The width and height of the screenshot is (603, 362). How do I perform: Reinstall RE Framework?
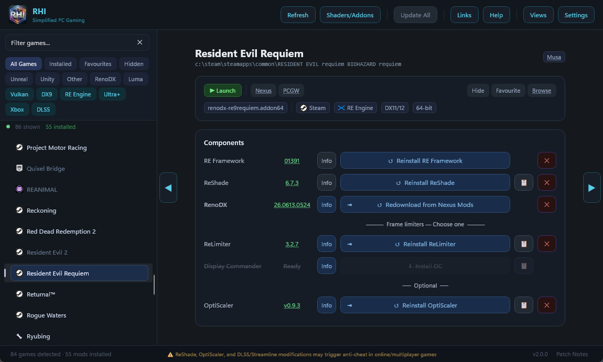(x=425, y=161)
